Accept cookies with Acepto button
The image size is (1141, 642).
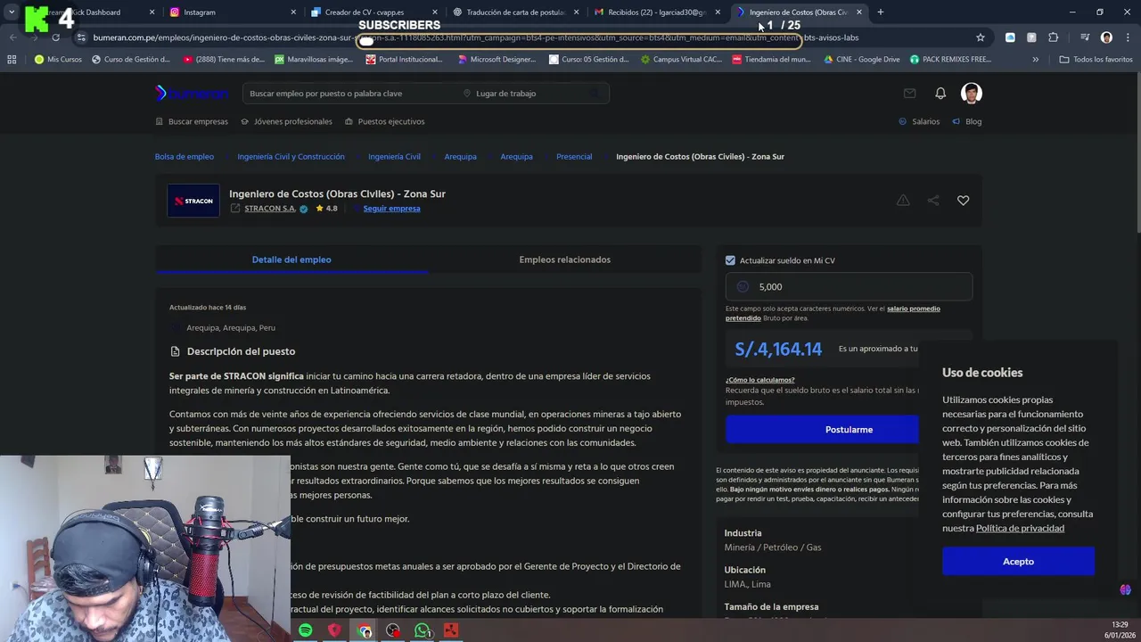coord(1018,561)
